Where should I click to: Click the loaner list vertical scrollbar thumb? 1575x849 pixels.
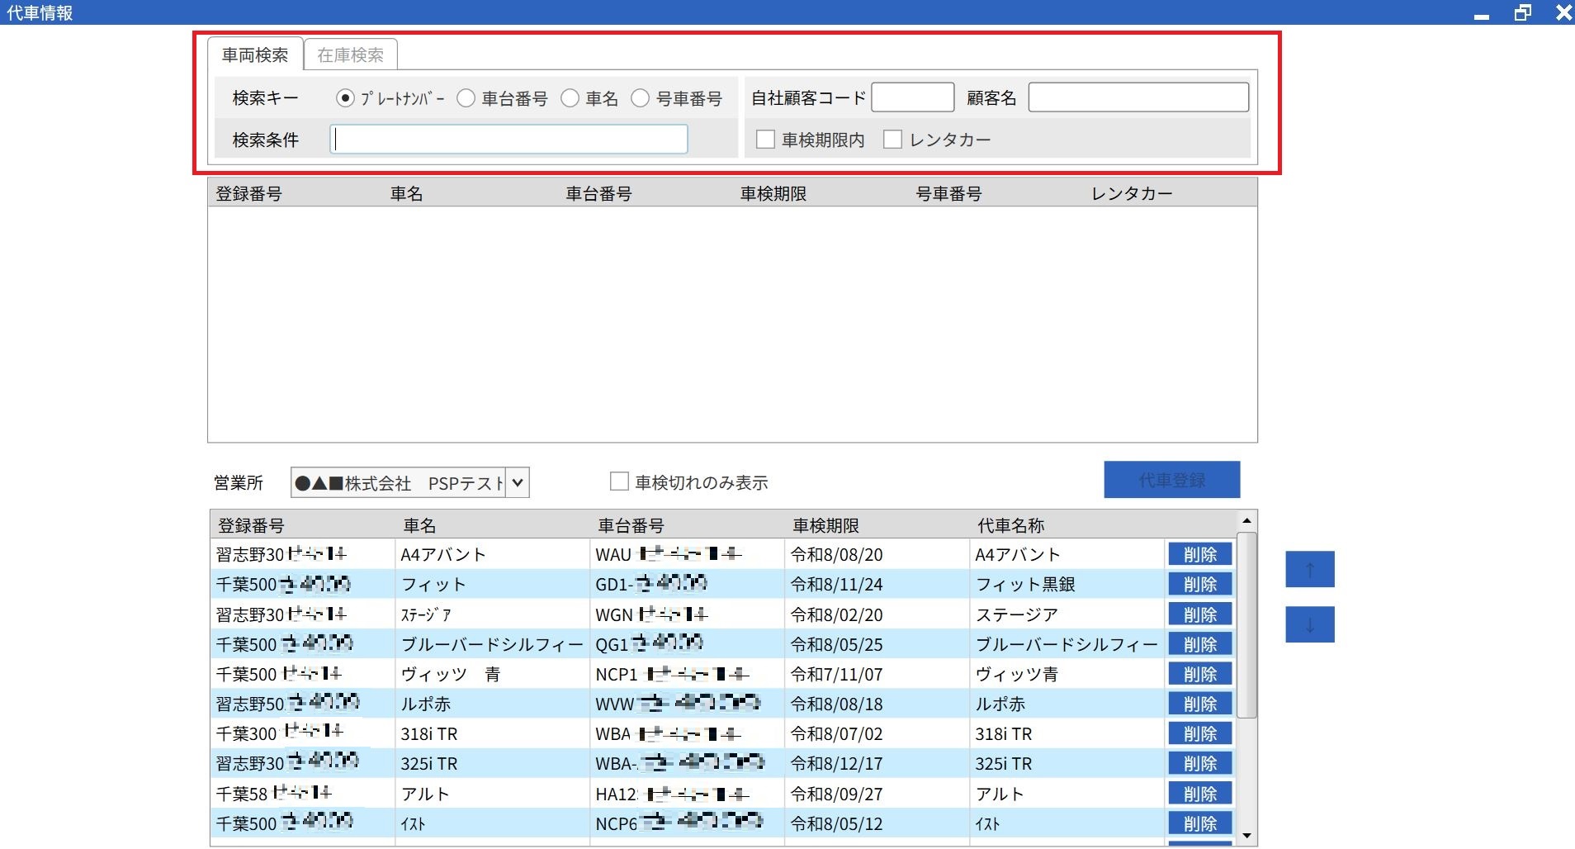[1246, 625]
